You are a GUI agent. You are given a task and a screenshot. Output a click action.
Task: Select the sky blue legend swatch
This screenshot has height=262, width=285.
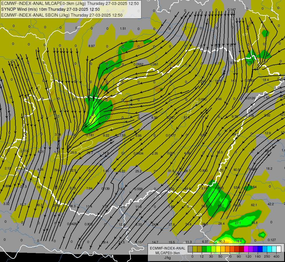click(x=265, y=249)
